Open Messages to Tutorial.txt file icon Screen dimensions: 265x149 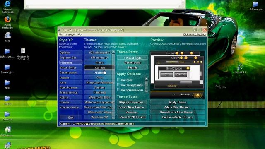click(23, 54)
